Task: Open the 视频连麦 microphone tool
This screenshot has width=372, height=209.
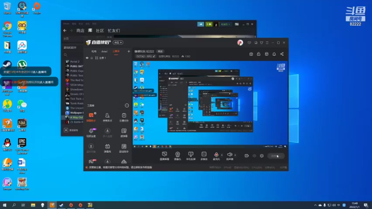Action: [x=91, y=133]
